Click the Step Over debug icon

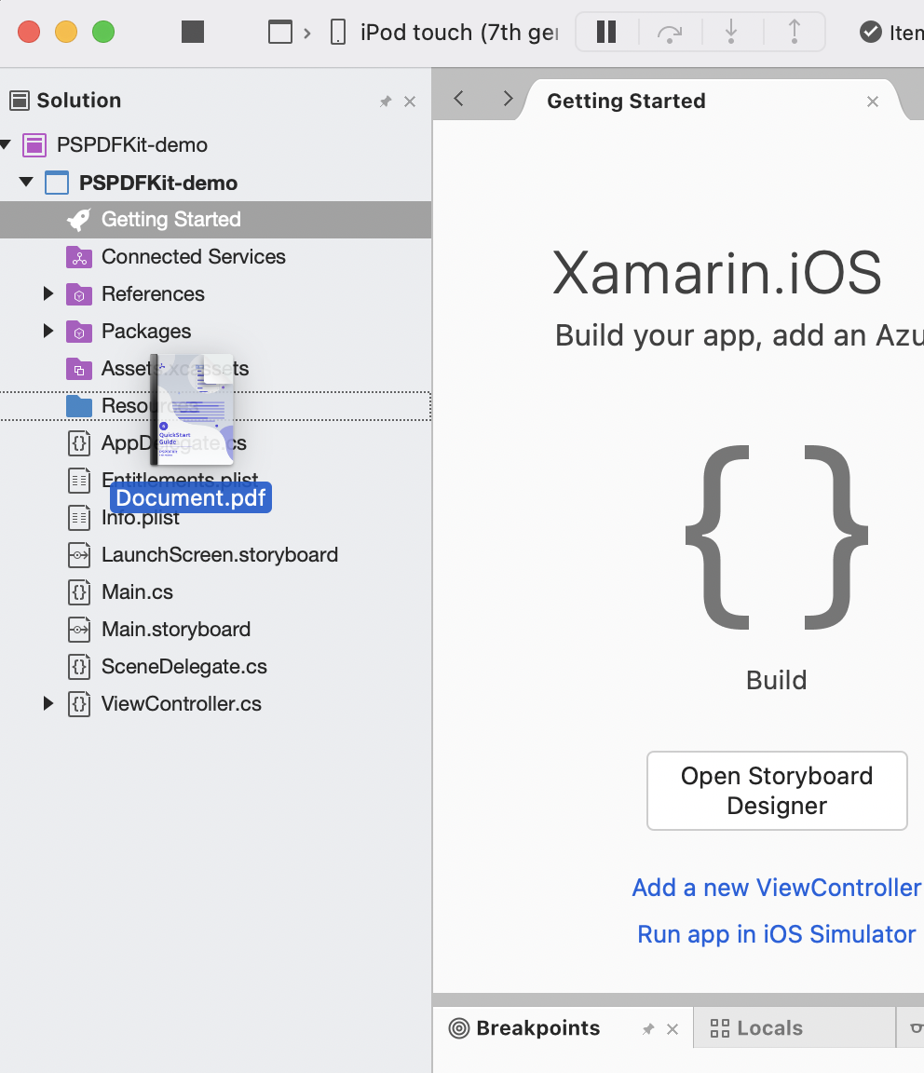[x=670, y=33]
